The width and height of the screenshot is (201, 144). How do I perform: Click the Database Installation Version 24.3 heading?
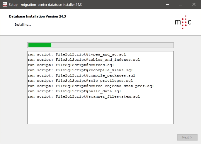[38, 16]
